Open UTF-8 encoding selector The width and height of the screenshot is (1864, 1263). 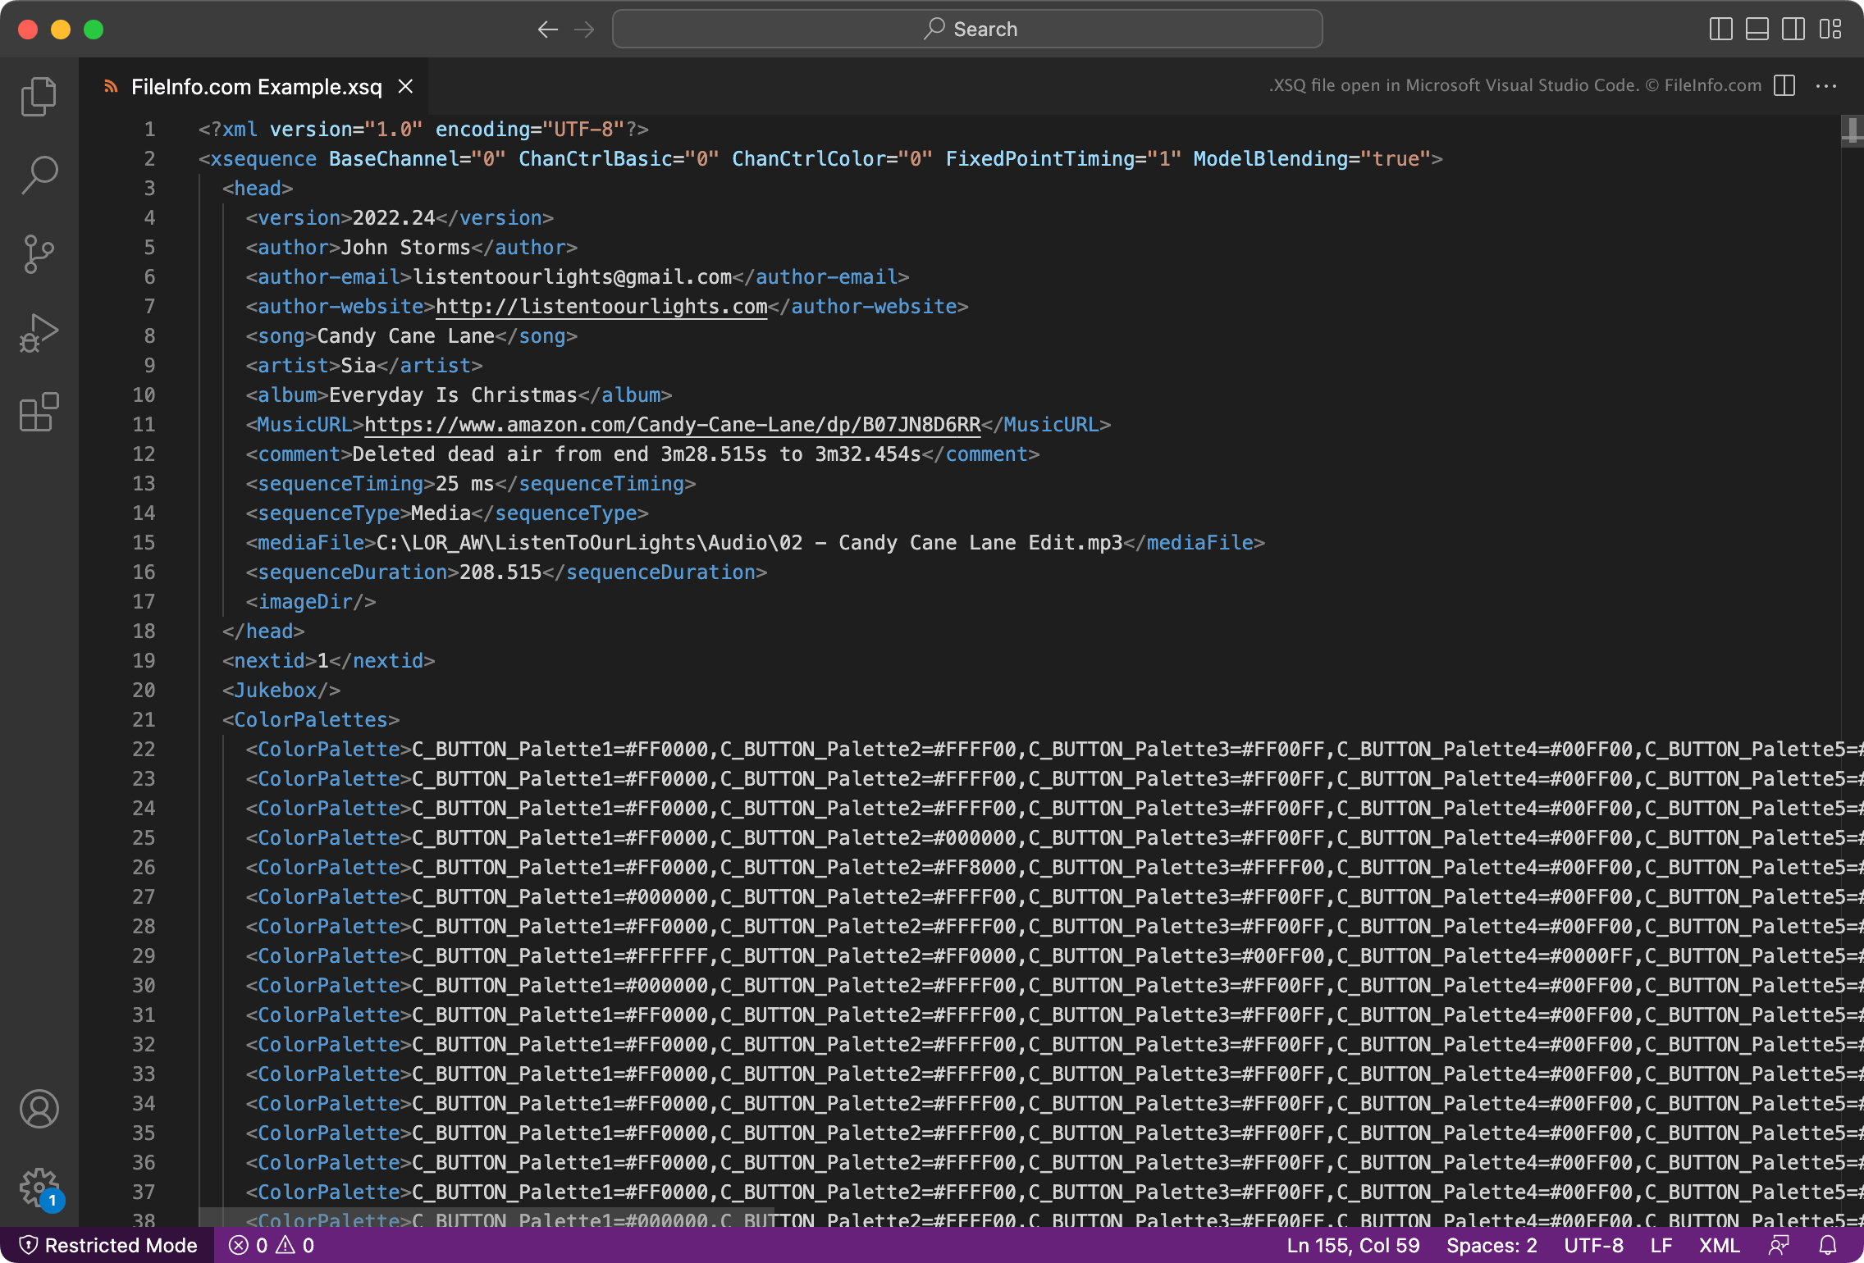(x=1593, y=1245)
